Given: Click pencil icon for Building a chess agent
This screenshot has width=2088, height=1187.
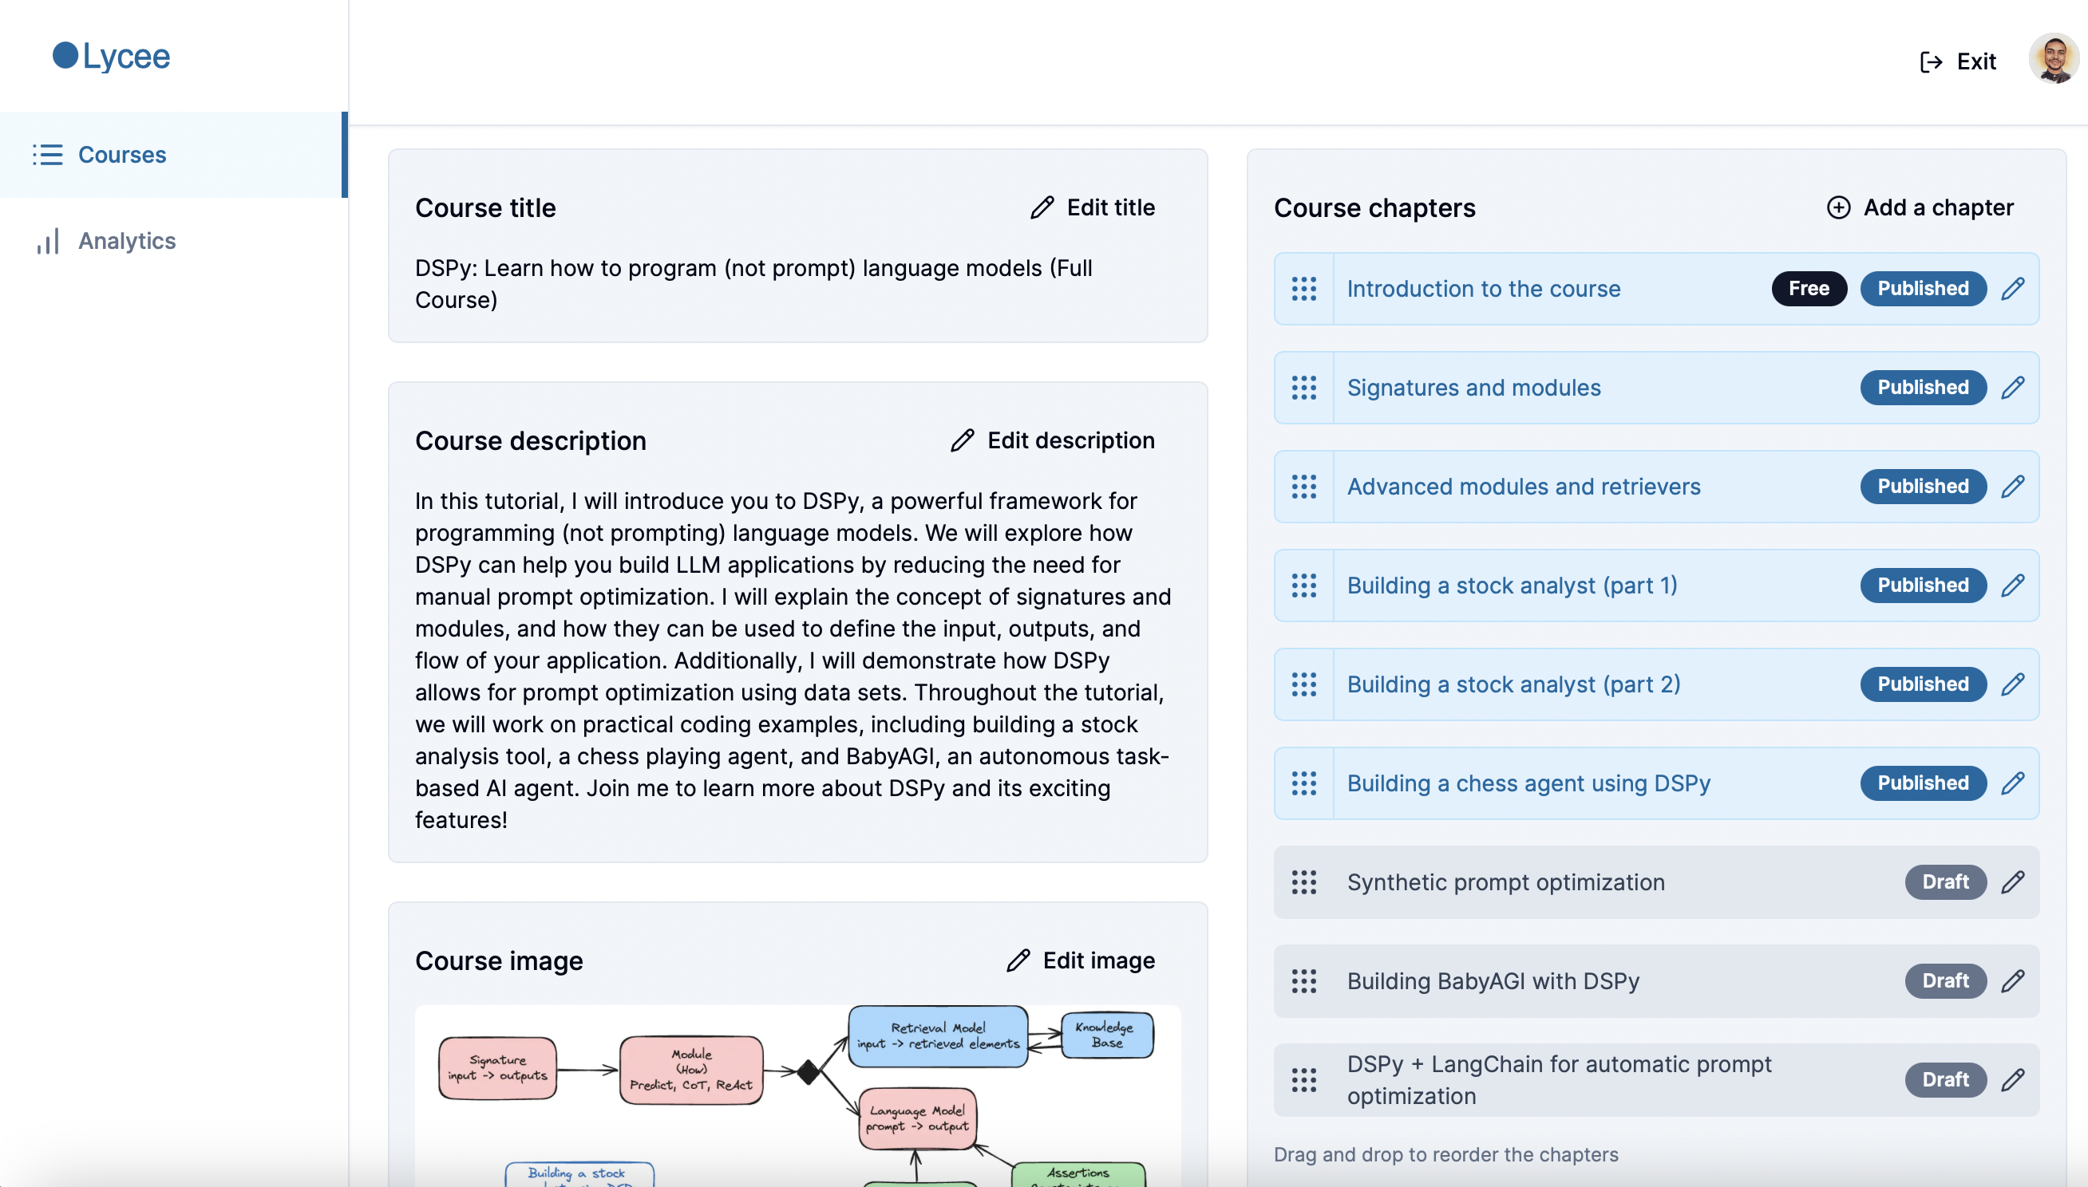Looking at the screenshot, I should point(2012,783).
